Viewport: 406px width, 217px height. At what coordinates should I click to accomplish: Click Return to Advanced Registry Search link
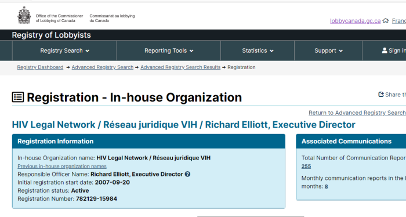357,113
